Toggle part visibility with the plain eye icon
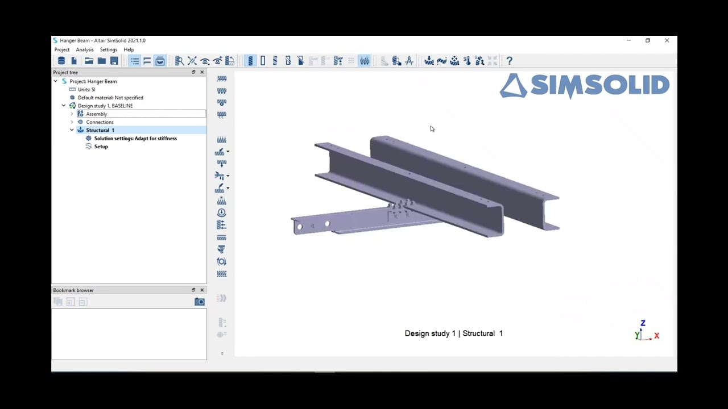 point(205,61)
